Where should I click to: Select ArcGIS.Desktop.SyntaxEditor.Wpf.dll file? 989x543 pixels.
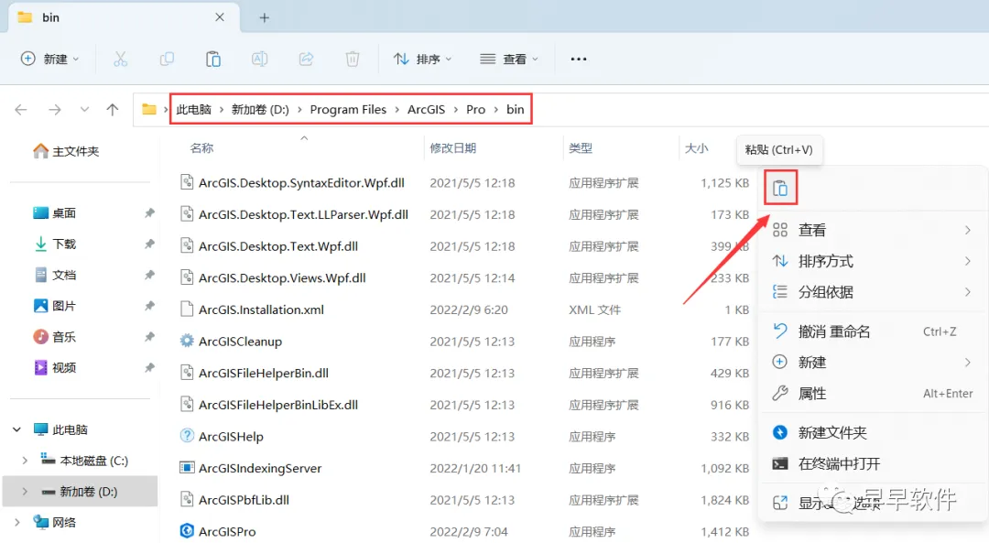click(x=301, y=183)
